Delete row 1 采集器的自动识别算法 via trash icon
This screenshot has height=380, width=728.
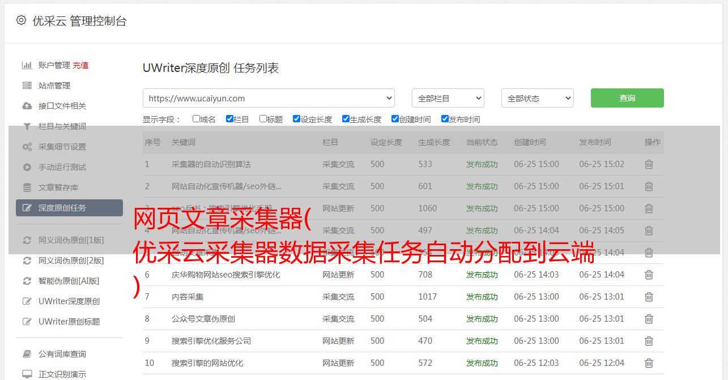(649, 164)
